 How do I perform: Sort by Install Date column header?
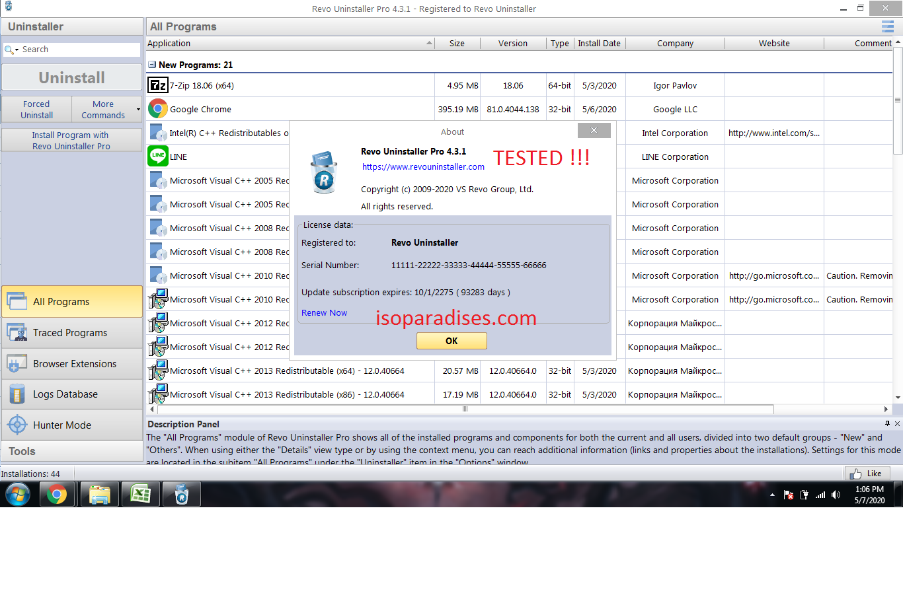click(x=599, y=43)
